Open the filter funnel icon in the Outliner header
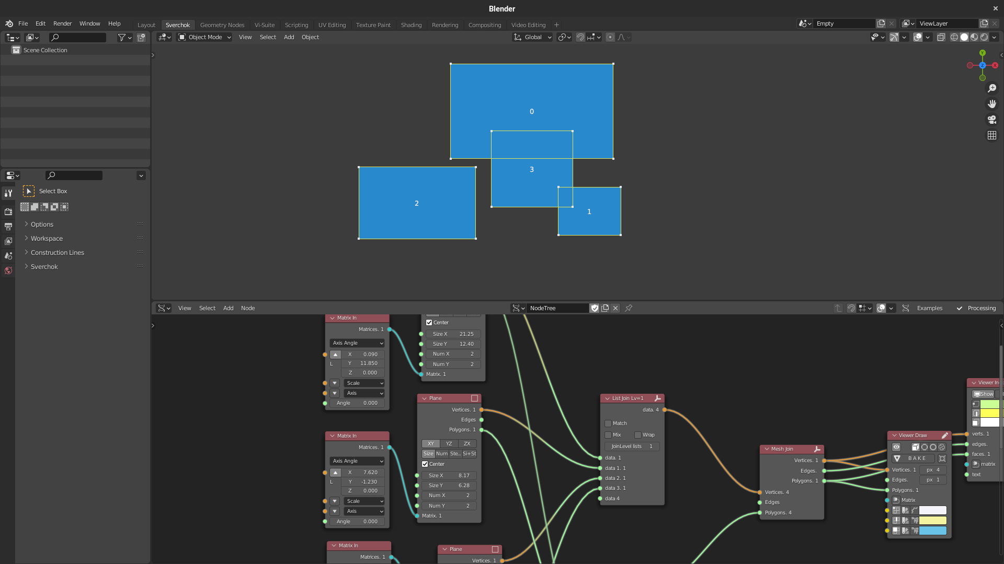This screenshot has height=564, width=1004. (x=121, y=37)
